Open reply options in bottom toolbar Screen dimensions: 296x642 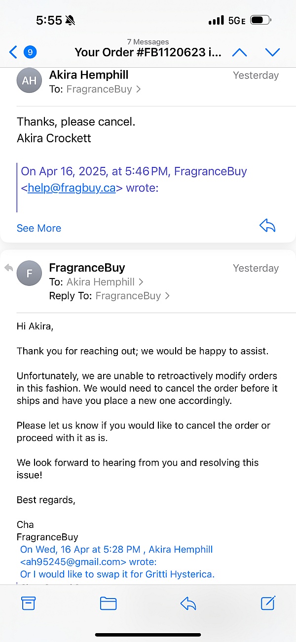click(188, 603)
